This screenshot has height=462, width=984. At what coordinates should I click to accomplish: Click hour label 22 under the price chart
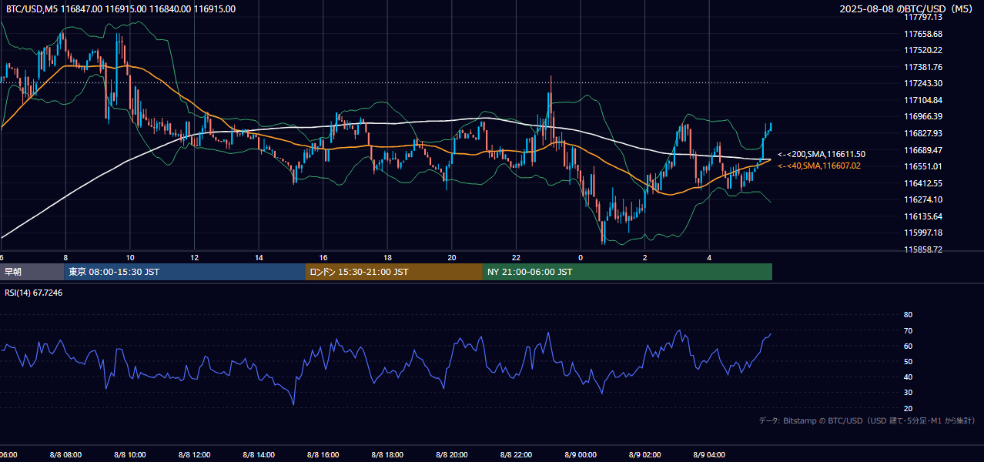click(517, 257)
